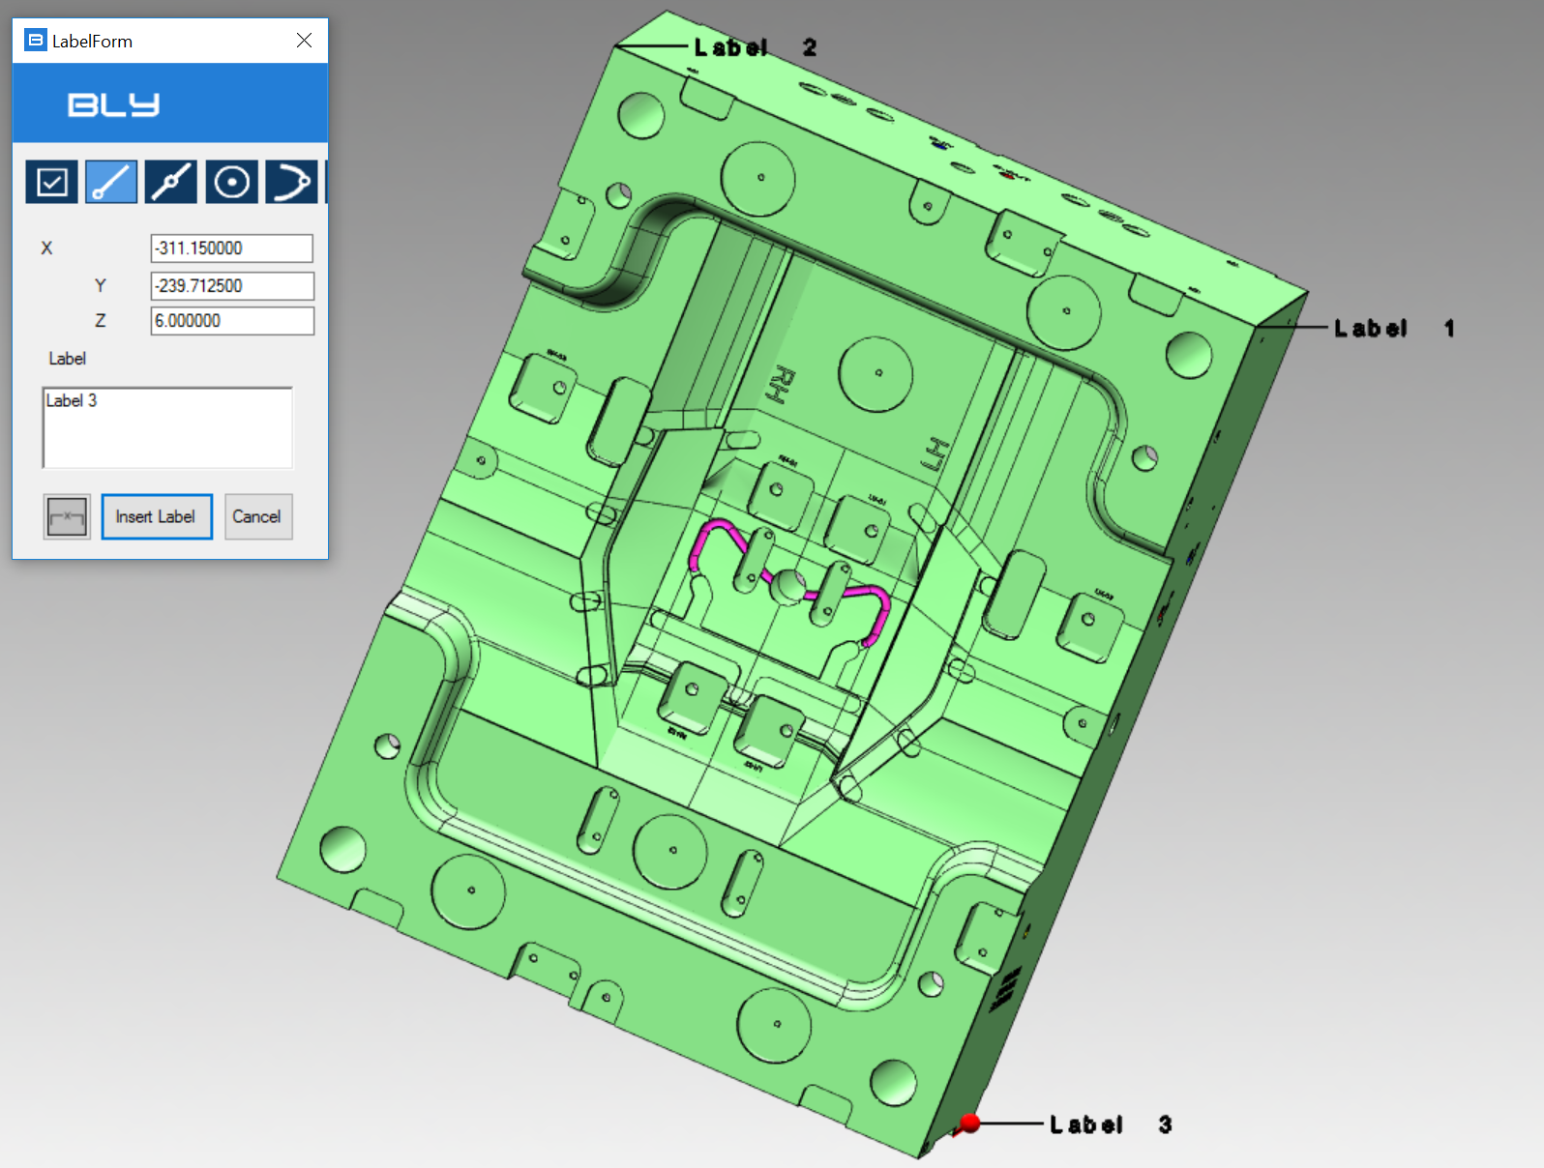Click the Y coordinate input field
This screenshot has height=1168, width=1544.
(x=232, y=286)
